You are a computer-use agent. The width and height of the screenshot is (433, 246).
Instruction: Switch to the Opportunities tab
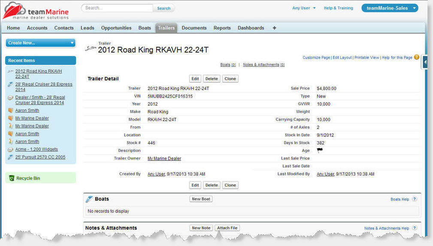116,28
